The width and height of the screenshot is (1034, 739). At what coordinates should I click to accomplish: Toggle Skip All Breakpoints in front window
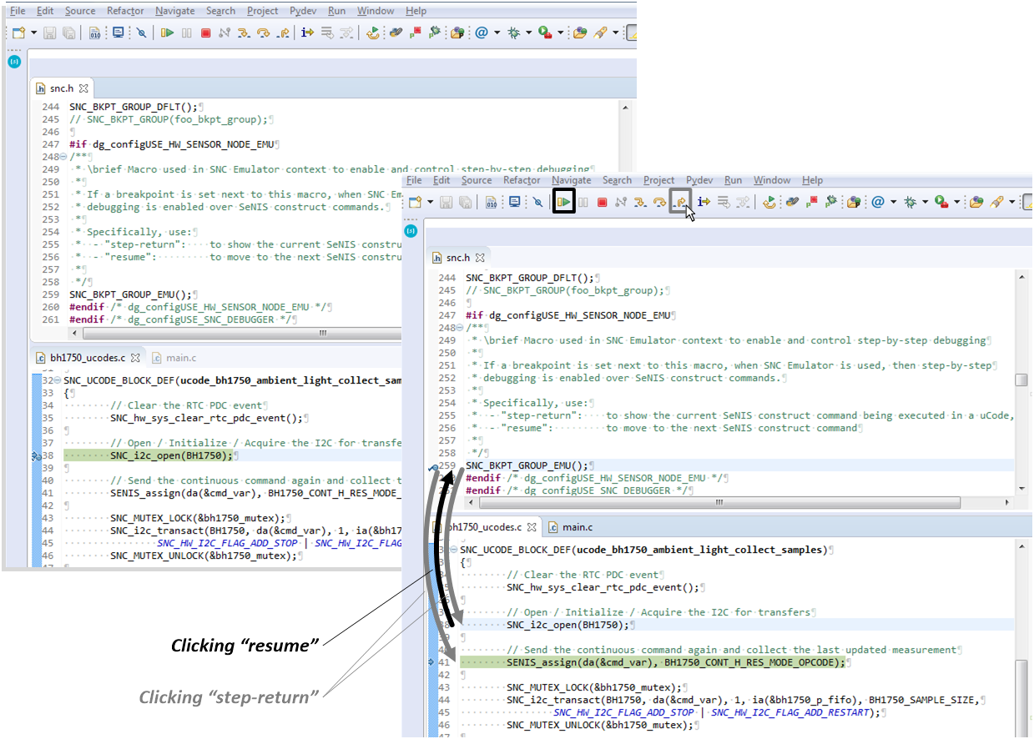[537, 202]
